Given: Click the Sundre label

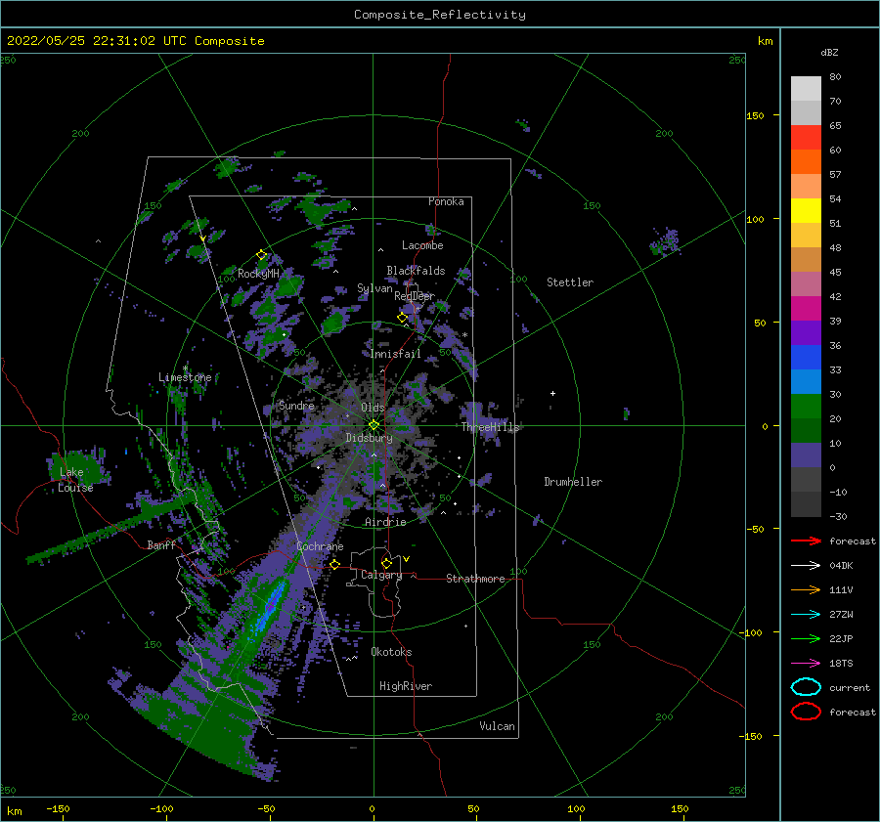Looking at the screenshot, I should (297, 405).
